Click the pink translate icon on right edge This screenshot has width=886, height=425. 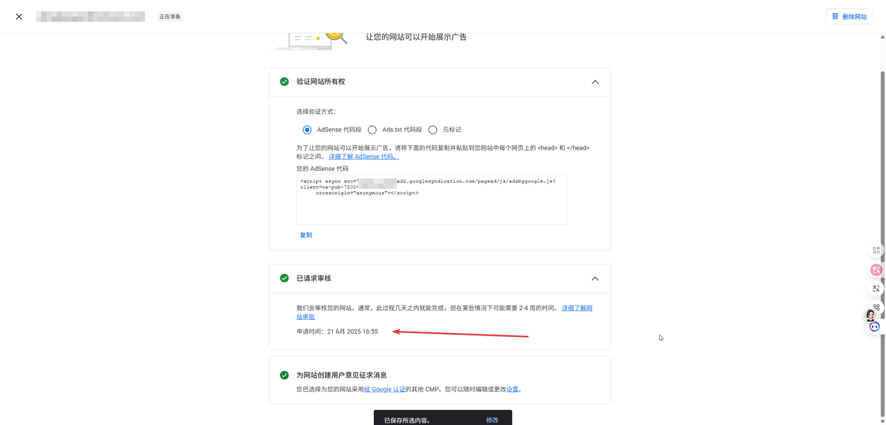(x=876, y=270)
